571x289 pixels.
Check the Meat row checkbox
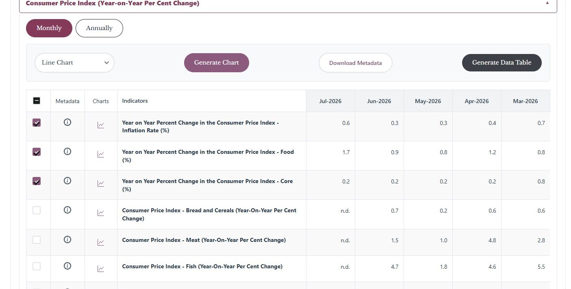pyautogui.click(x=37, y=240)
